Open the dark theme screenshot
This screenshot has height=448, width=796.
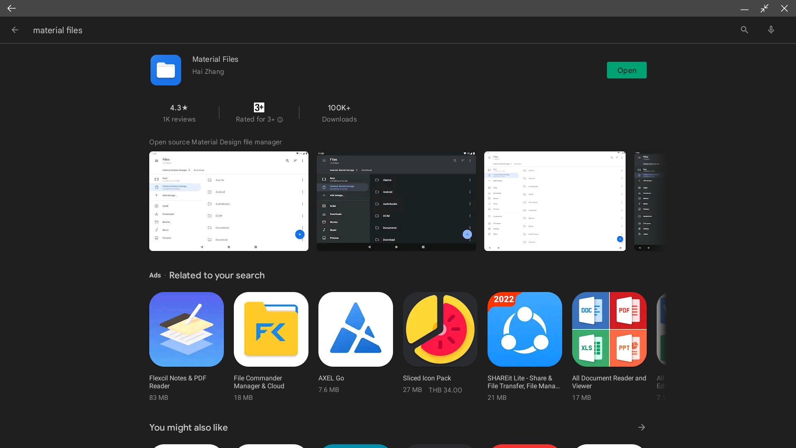coord(396,201)
